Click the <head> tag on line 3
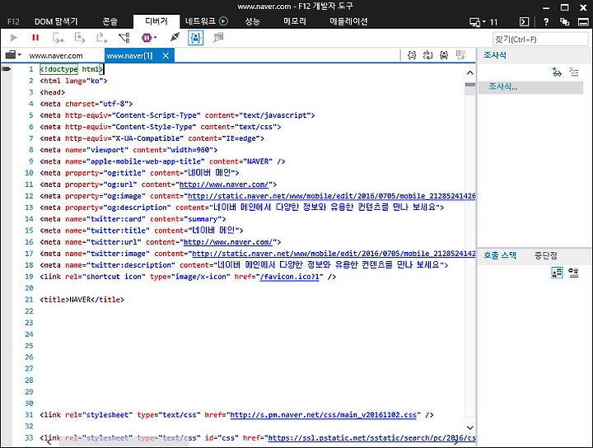This screenshot has height=448, width=593. tap(53, 92)
